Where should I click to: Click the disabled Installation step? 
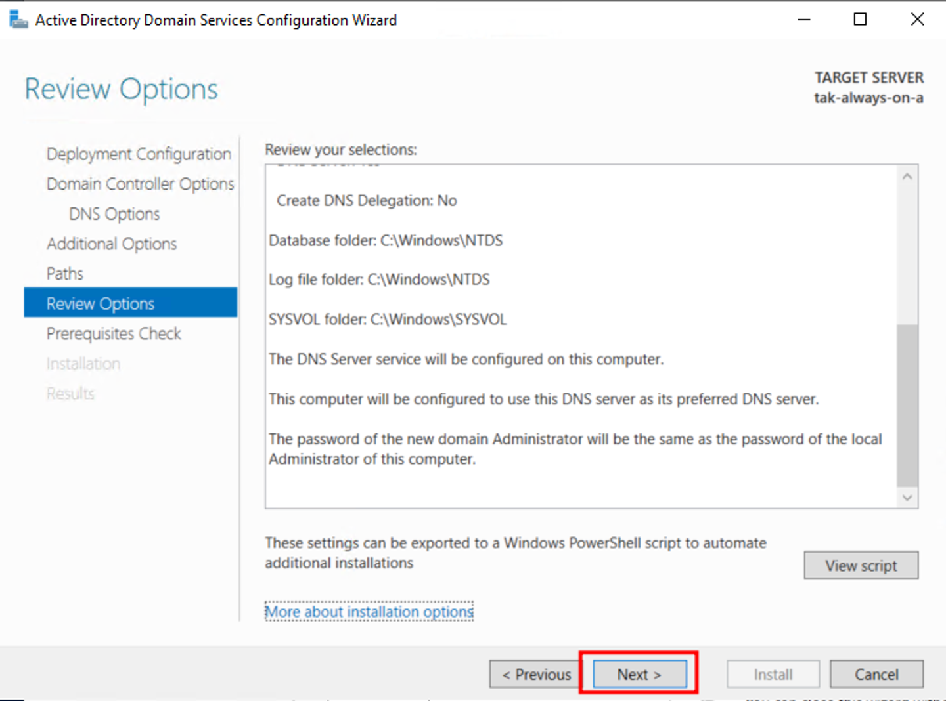[x=83, y=364]
